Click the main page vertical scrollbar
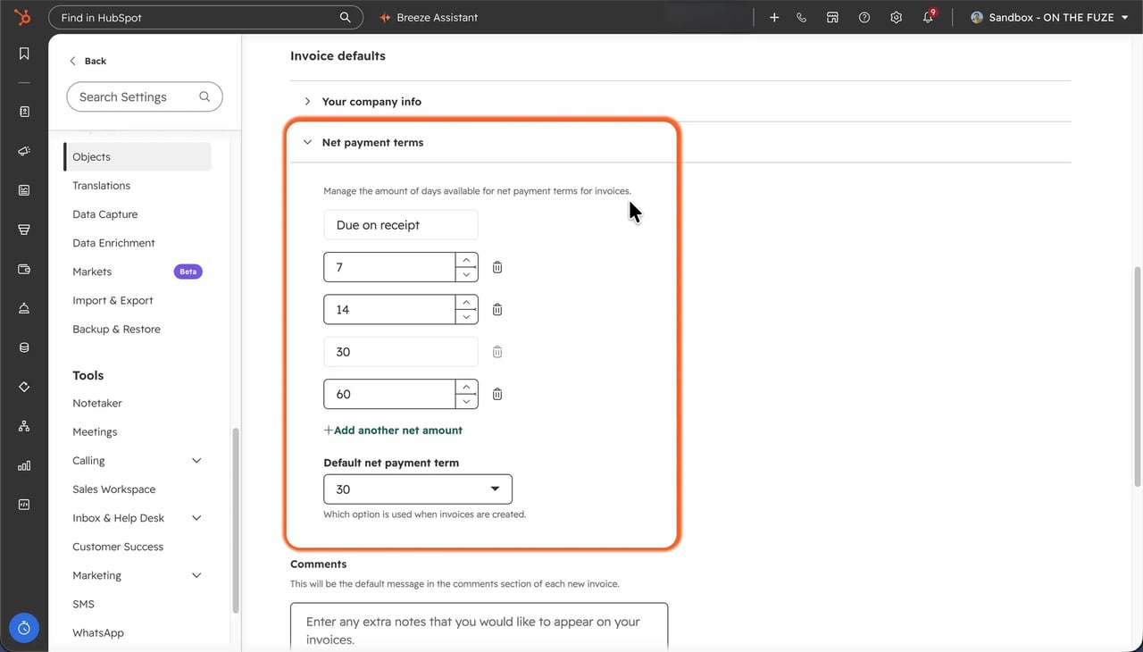This screenshot has height=652, width=1143. click(1137, 375)
